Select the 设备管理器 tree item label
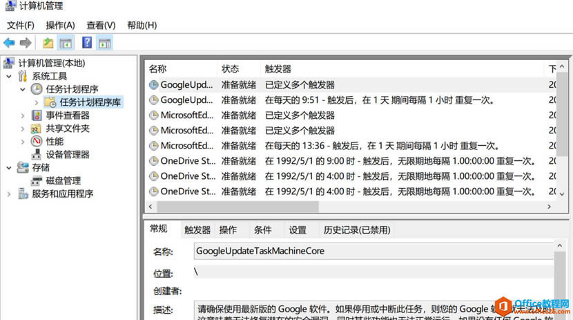The width and height of the screenshot is (573, 320). coord(68,155)
